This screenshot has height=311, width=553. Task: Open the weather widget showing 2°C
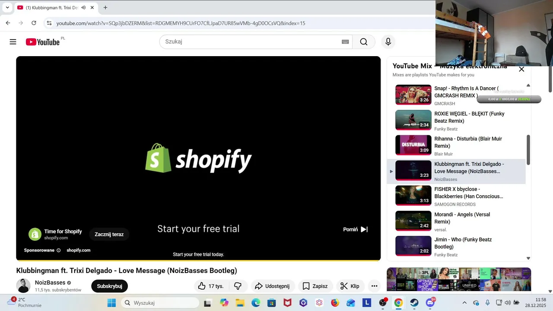click(25, 302)
